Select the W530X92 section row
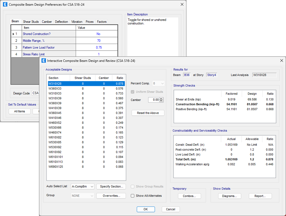The image size is (286, 216). click(86, 147)
